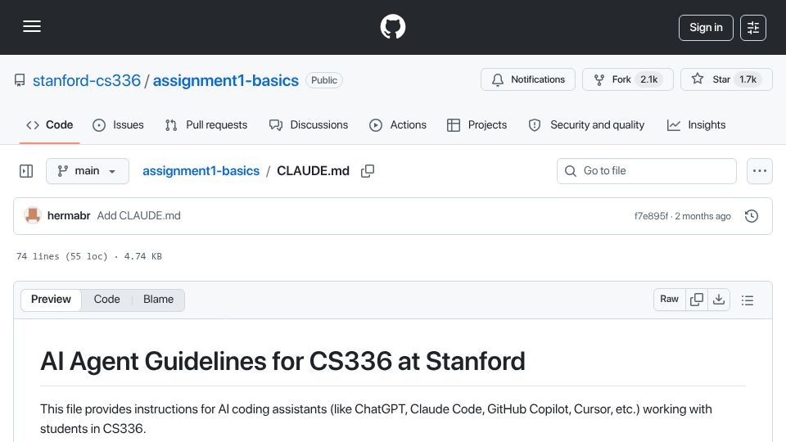
Task: Go to GitHub homepage via Octocat logo
Action: click(392, 26)
